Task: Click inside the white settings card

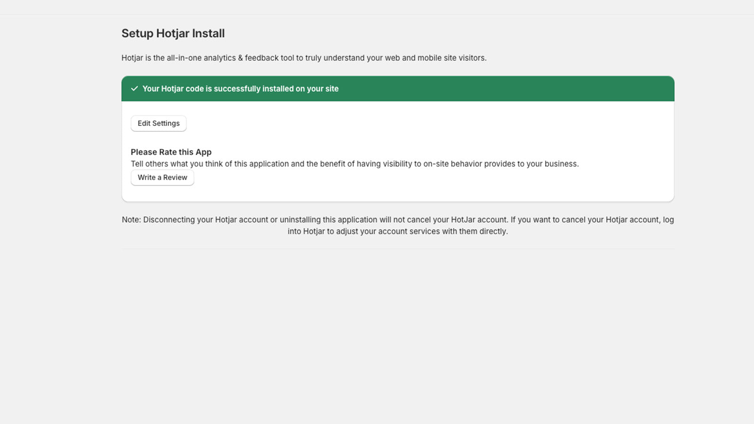Action: coord(424,141)
